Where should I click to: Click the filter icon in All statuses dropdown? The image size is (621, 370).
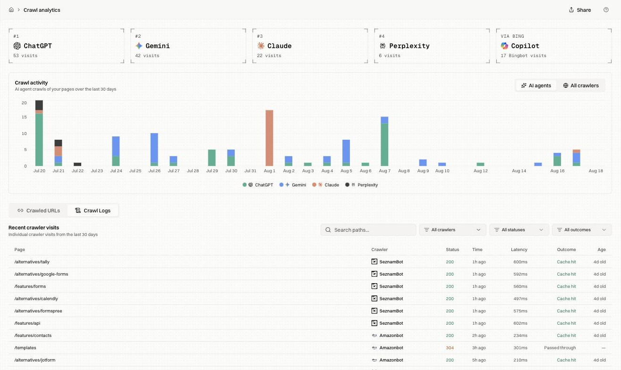pos(497,230)
